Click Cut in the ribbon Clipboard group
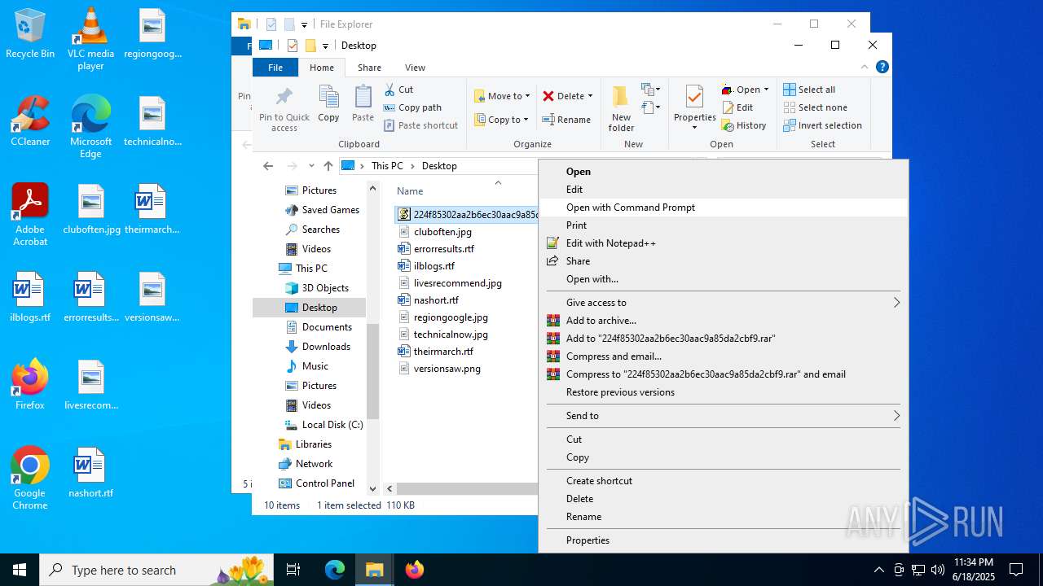The width and height of the screenshot is (1043, 586). [398, 90]
